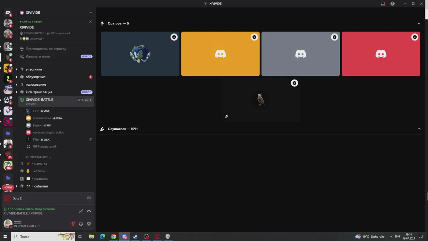Open the CS RU server icon
This screenshot has height=241, width=428.
click(x=8, y=100)
